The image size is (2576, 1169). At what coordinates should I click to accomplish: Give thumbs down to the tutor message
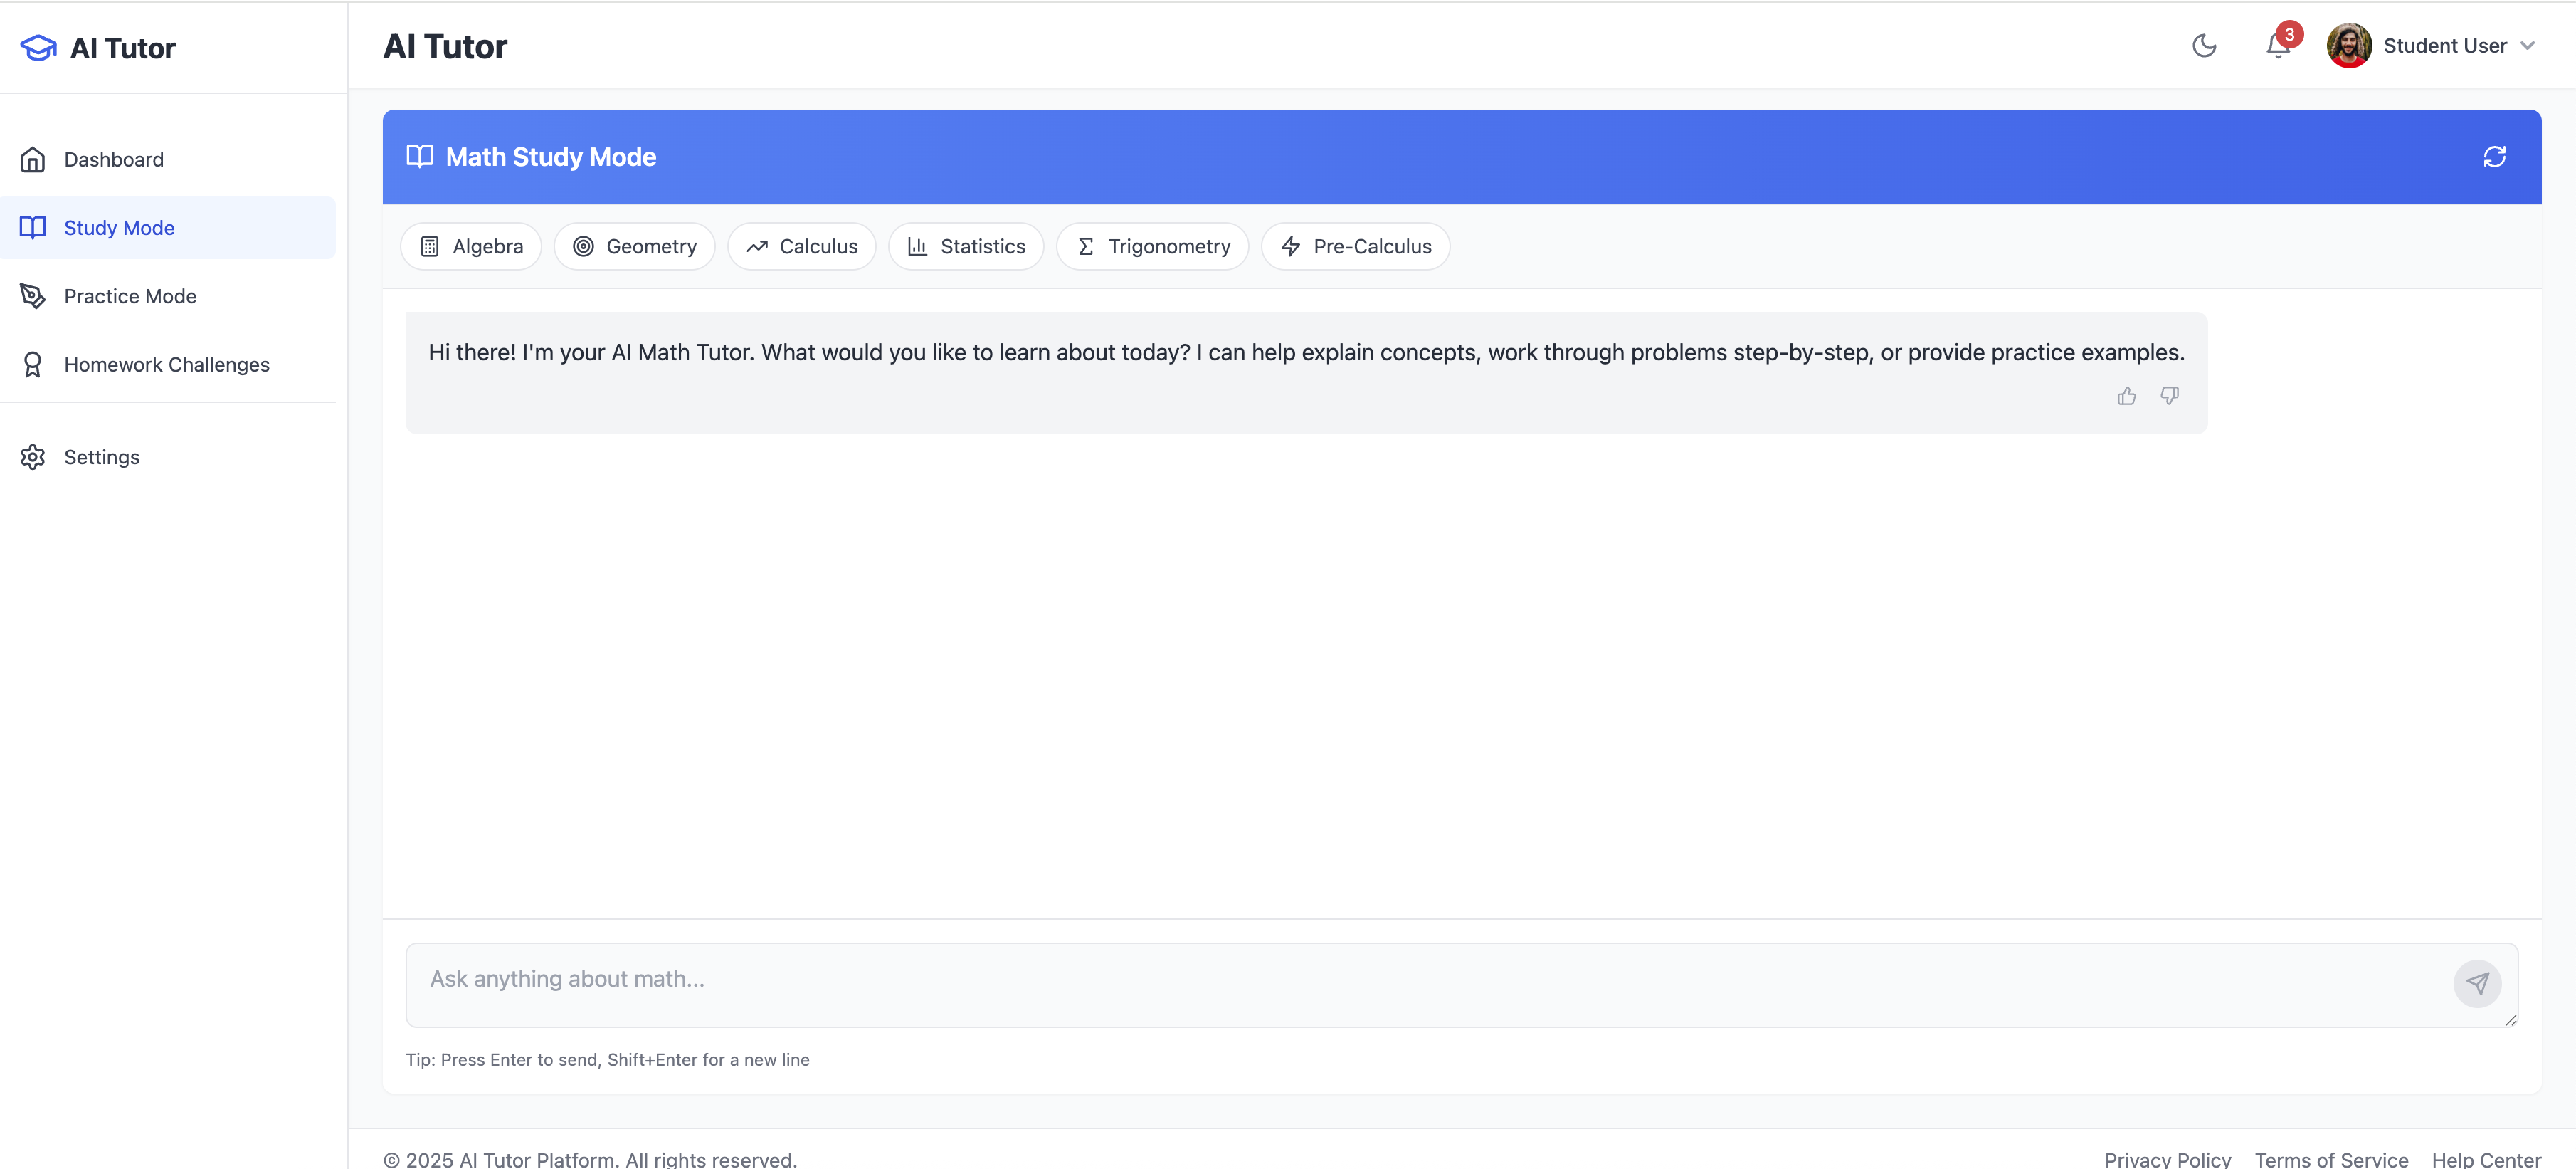point(2170,397)
